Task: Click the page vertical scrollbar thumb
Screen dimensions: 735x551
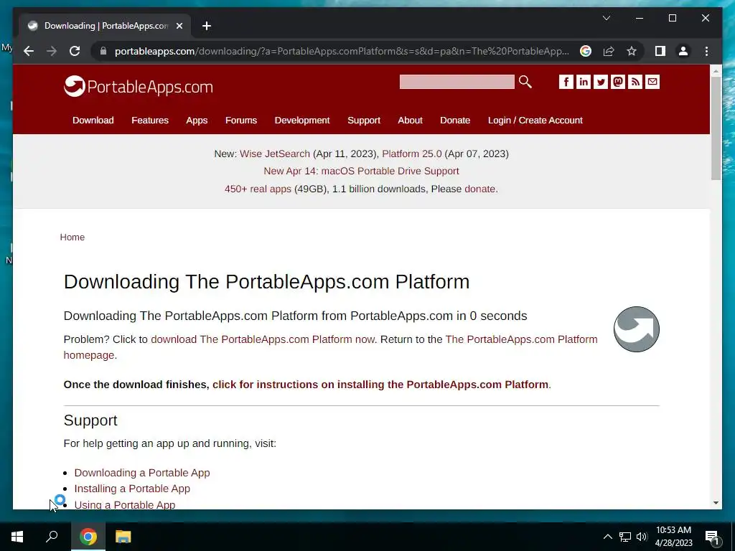Action: click(716, 129)
